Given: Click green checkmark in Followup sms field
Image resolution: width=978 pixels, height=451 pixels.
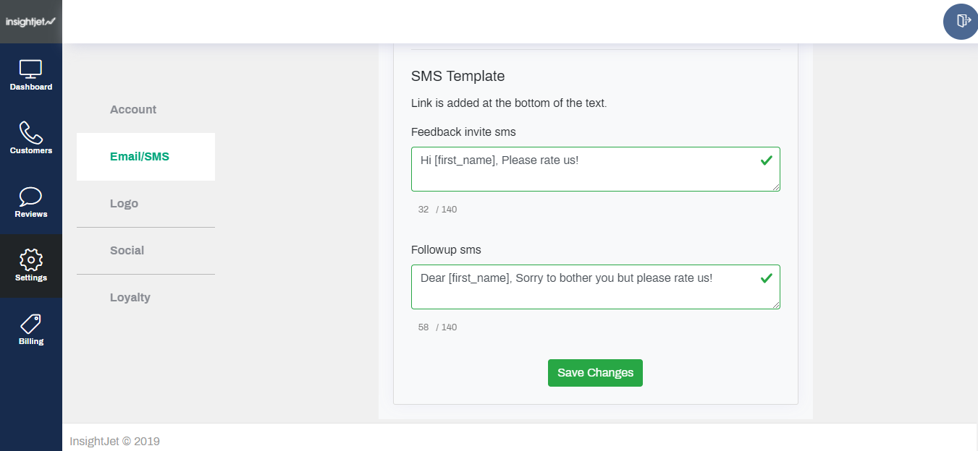Looking at the screenshot, I should (767, 278).
